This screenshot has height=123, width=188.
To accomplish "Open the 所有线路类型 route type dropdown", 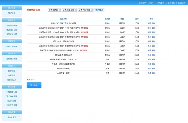I will point(70,10).
